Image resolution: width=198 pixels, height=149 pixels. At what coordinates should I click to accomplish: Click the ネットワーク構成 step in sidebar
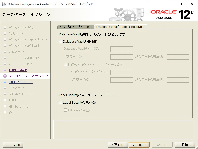coord(21,64)
